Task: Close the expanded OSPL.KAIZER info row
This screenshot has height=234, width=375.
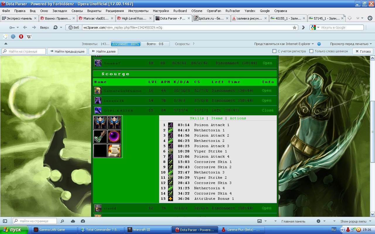Action: click(x=267, y=110)
